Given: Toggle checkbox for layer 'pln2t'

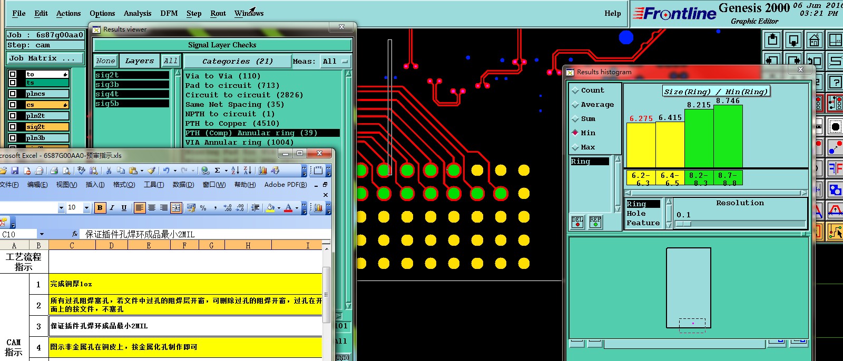Looking at the screenshot, I should 13,116.
